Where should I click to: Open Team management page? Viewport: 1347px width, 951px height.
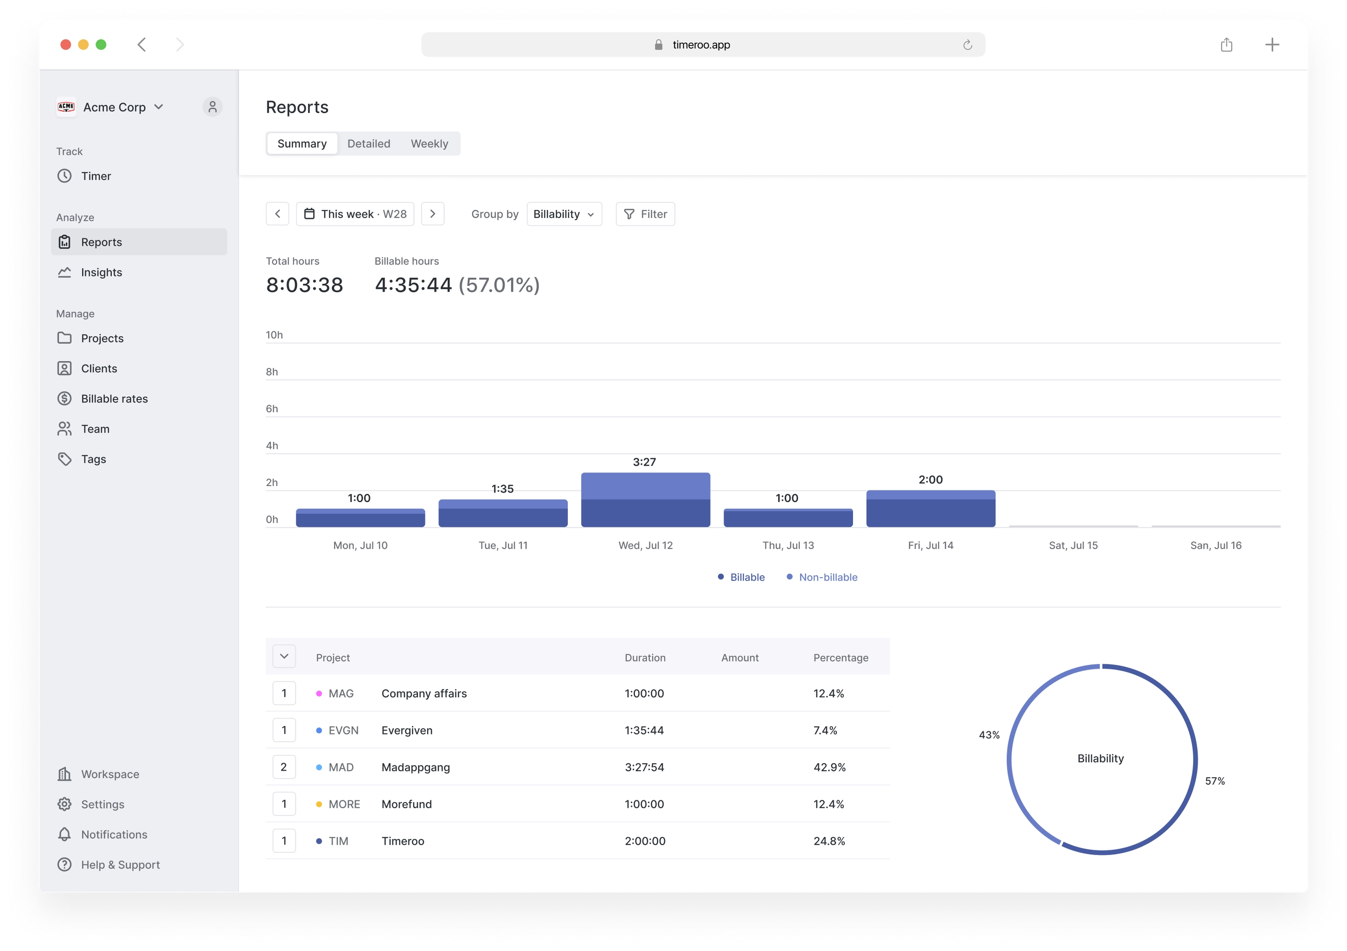(x=95, y=428)
